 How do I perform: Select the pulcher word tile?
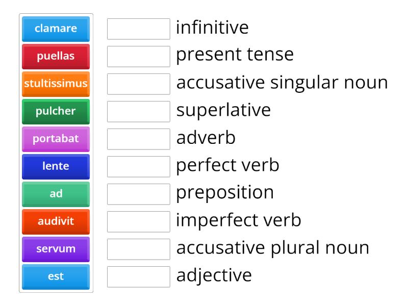[55, 112]
